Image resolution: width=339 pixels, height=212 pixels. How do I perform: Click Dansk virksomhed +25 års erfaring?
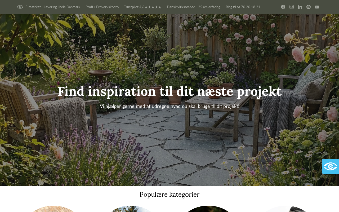[194, 7]
